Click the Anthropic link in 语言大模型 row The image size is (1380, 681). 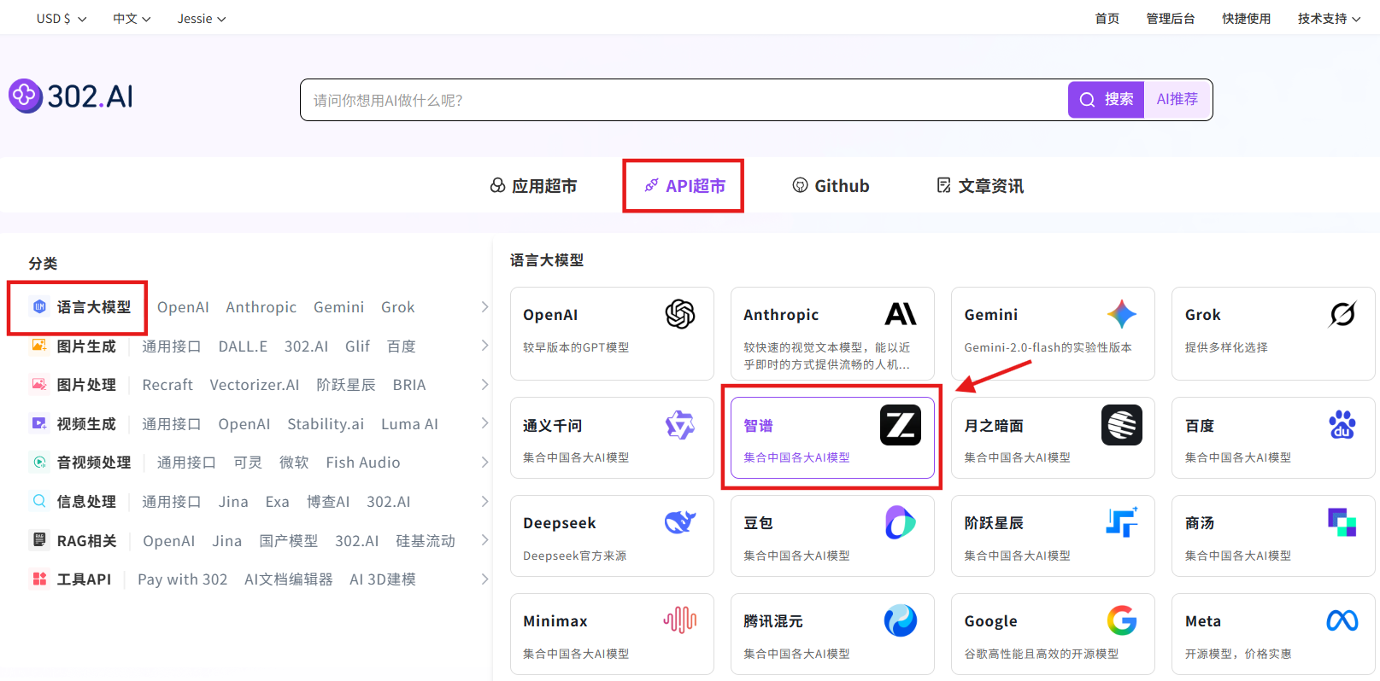point(261,306)
